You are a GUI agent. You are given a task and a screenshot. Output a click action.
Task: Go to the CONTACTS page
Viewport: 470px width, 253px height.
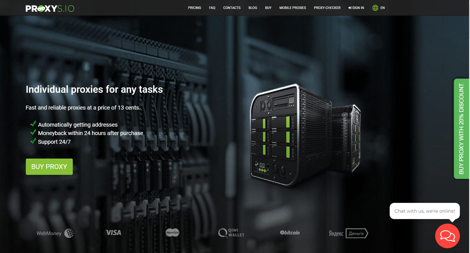tap(232, 8)
